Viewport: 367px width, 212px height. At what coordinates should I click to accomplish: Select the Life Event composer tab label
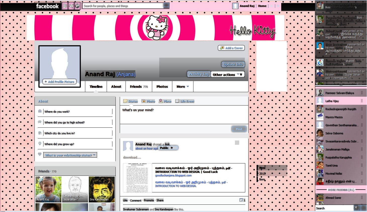point(187,101)
